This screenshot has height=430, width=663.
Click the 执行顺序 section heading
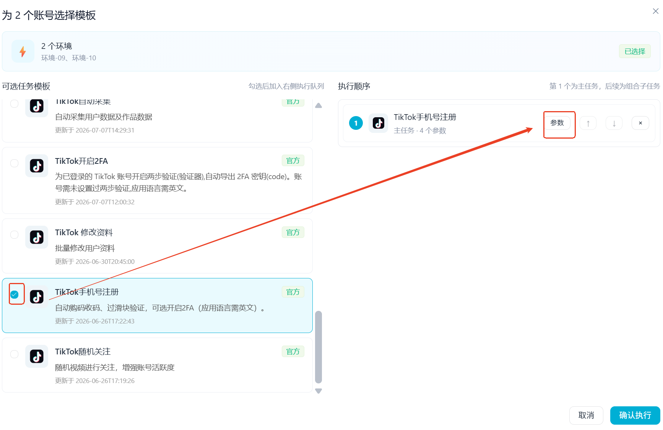tap(354, 86)
